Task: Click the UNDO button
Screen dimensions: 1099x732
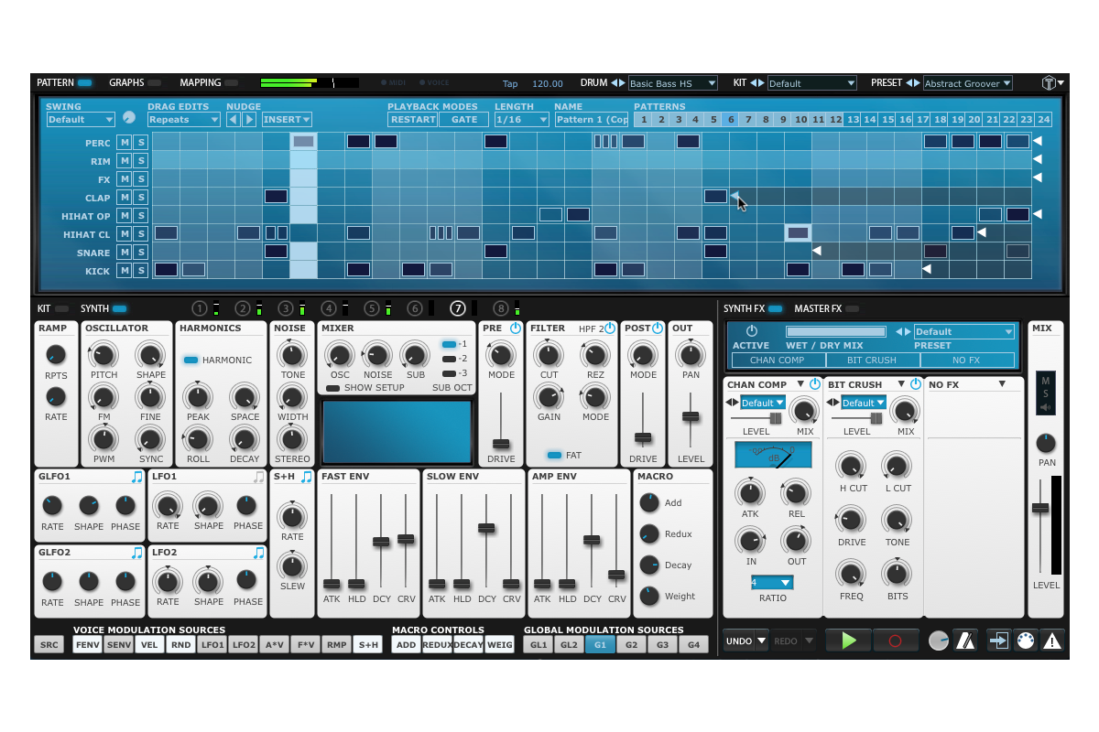Action: click(739, 640)
